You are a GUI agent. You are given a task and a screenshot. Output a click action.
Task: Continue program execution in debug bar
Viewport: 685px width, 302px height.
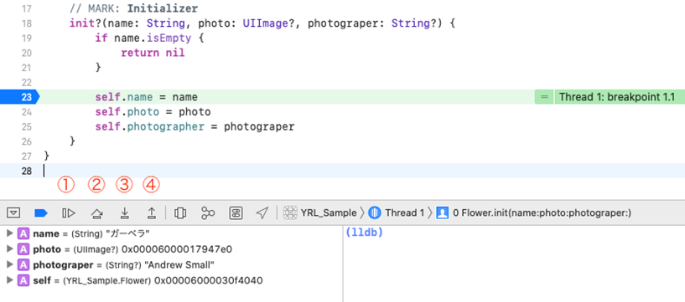click(69, 213)
